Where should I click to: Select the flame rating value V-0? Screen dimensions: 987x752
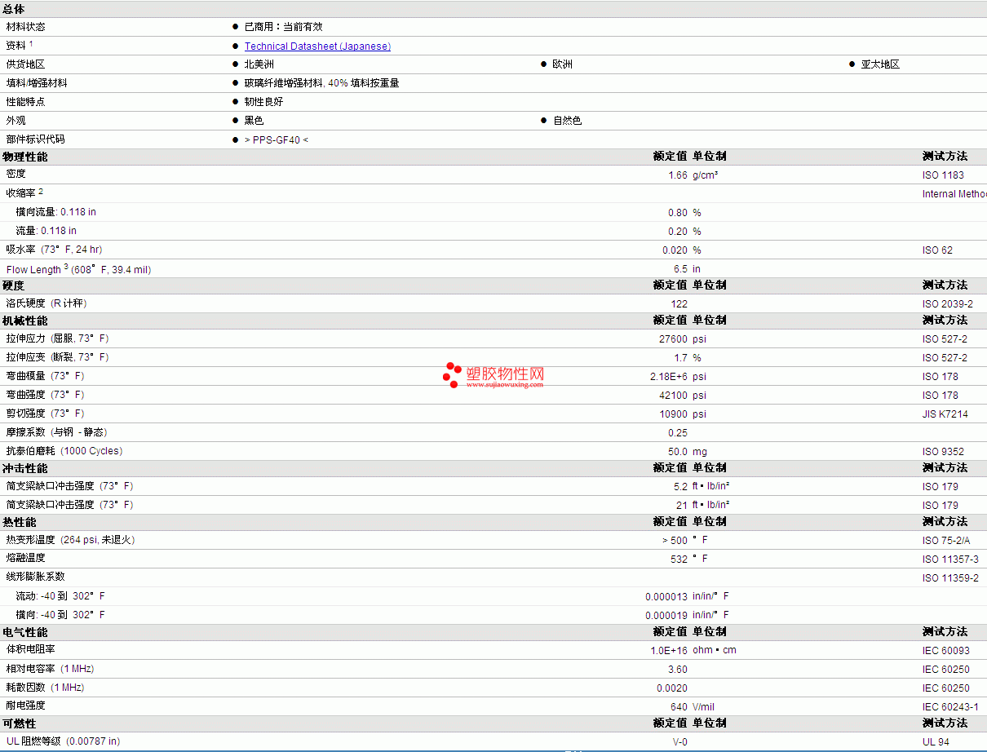pos(680,742)
